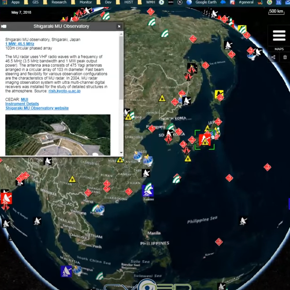The height and width of the screenshot is (290, 290).
Task: Open the rish.kyoto-u.ac.jp source link
Action: (x=64, y=91)
